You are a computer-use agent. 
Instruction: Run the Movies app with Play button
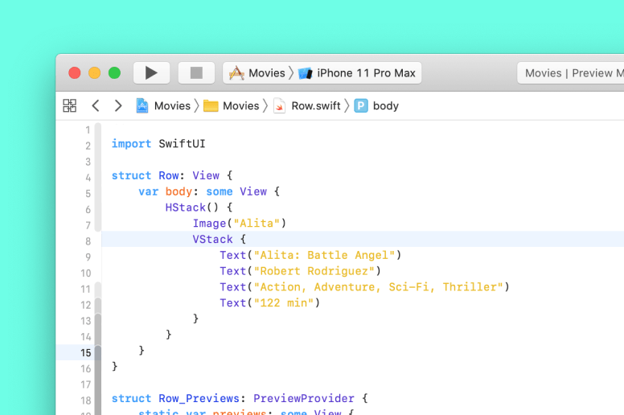tap(151, 73)
